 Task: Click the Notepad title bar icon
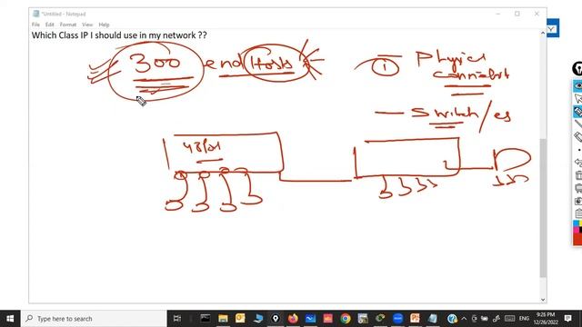[x=36, y=14]
